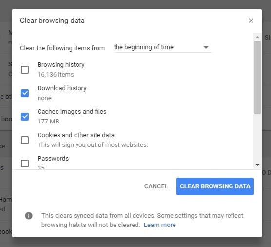This screenshot has width=271, height=247.
Task: Click the Cookies and other site data label
Action: [x=76, y=135]
